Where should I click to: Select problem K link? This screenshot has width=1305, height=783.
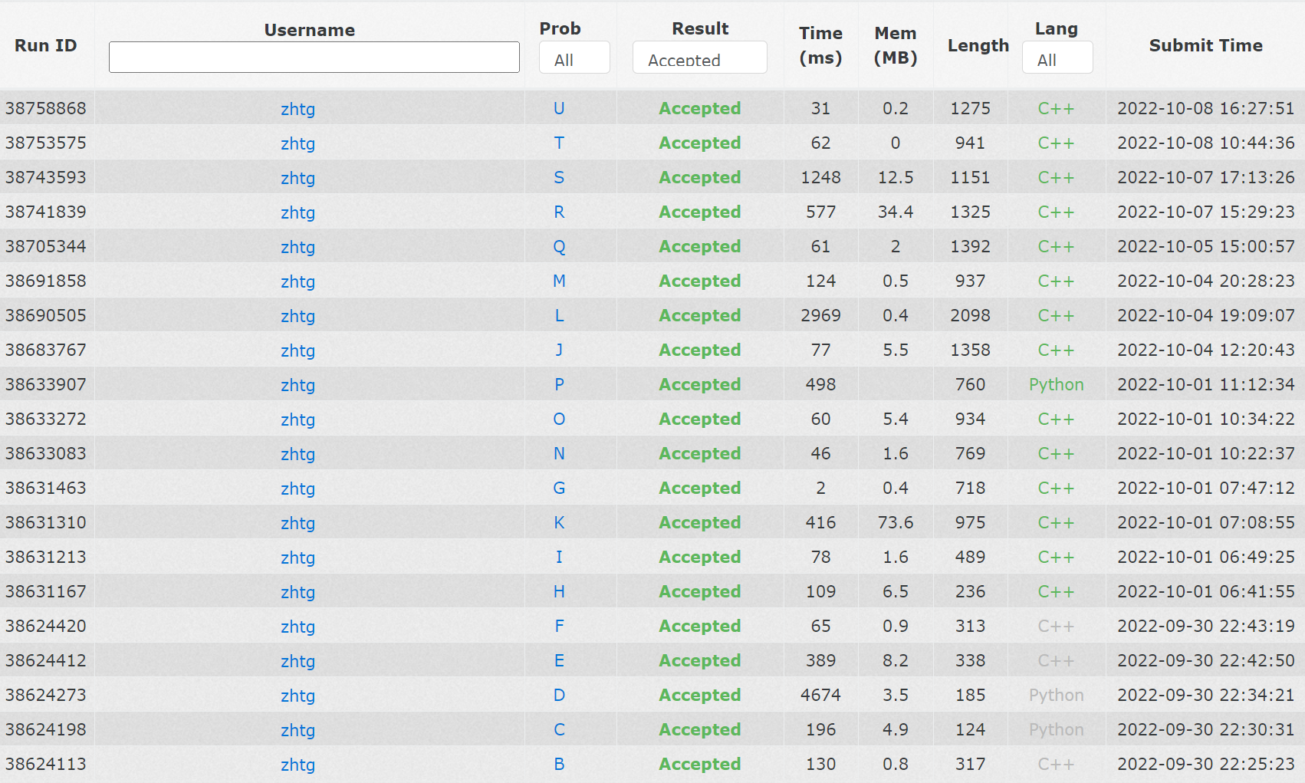559,523
